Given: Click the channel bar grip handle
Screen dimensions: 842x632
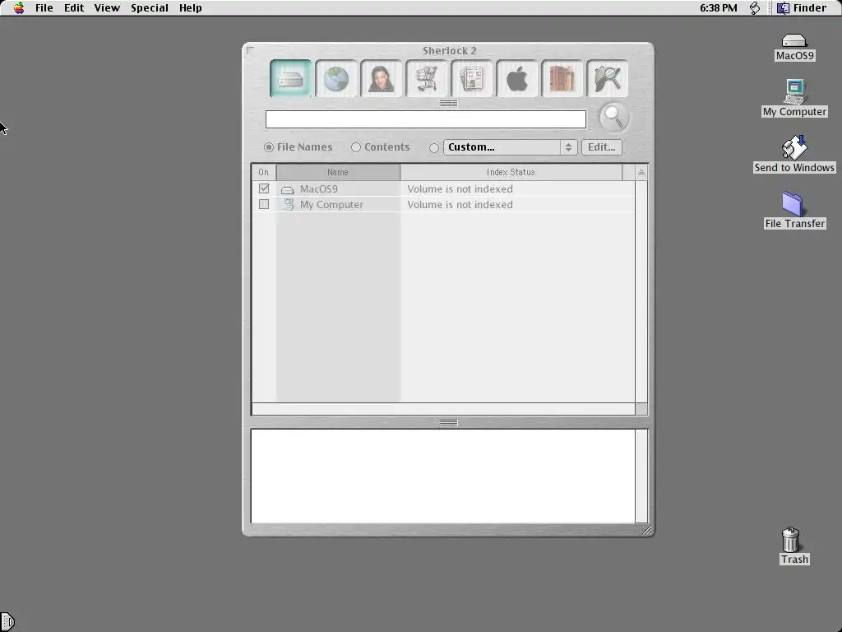Looking at the screenshot, I should coord(448,103).
